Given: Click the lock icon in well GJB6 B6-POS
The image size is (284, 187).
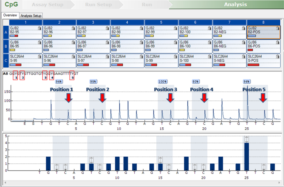Looking at the screenshot, I should tap(277, 42).
